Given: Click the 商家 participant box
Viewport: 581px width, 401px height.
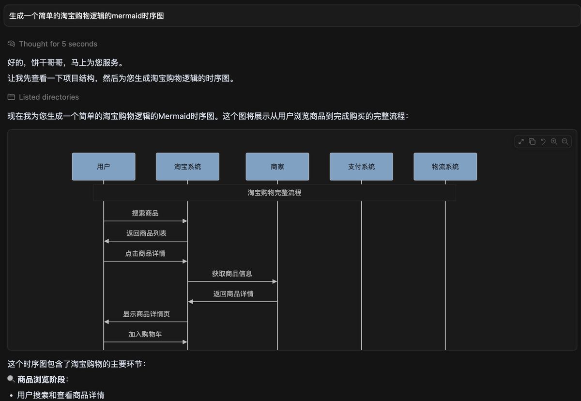Looking at the screenshot, I should coord(277,166).
